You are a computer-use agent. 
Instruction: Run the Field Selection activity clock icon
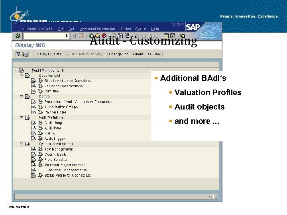point(40,159)
